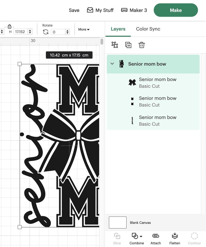Screen dimensions: 206x247
Task: Select the bow Basic Cut layer
Action: coord(153,83)
